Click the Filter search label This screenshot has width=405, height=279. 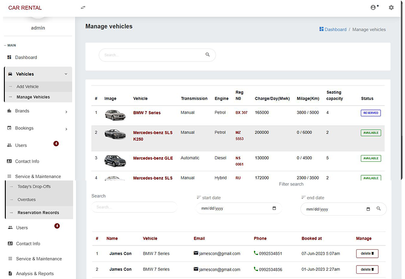click(291, 184)
